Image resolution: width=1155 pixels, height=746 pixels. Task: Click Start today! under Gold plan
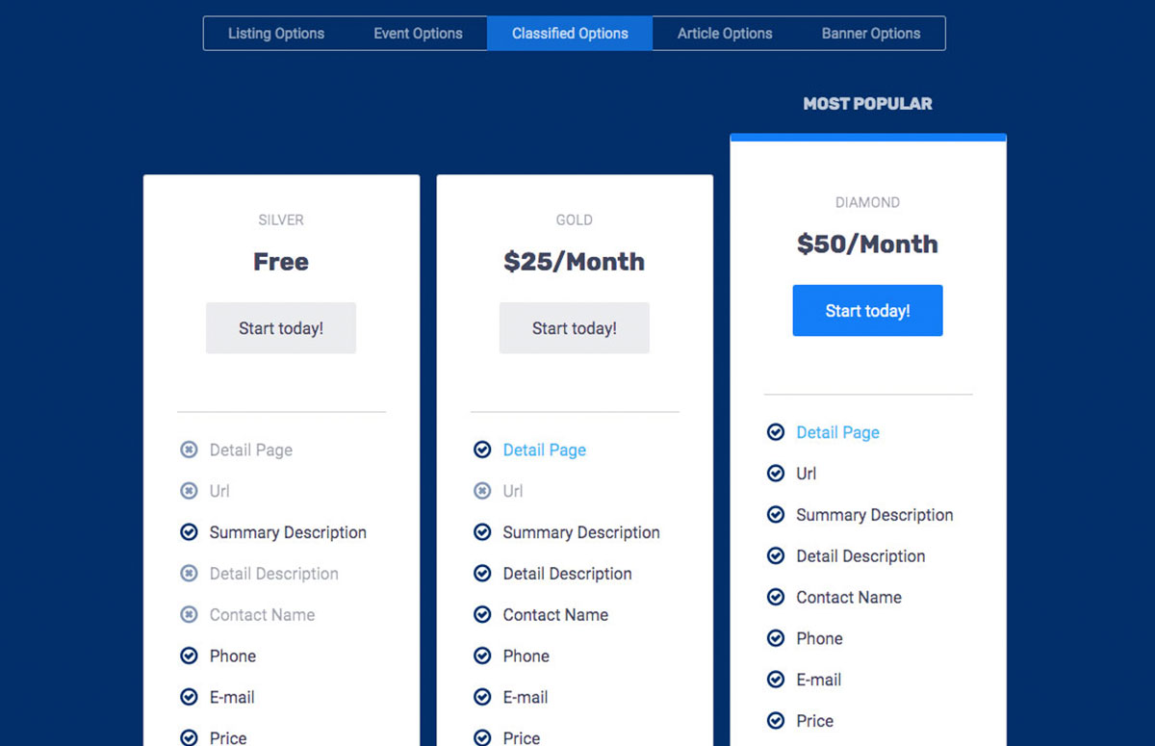(575, 328)
